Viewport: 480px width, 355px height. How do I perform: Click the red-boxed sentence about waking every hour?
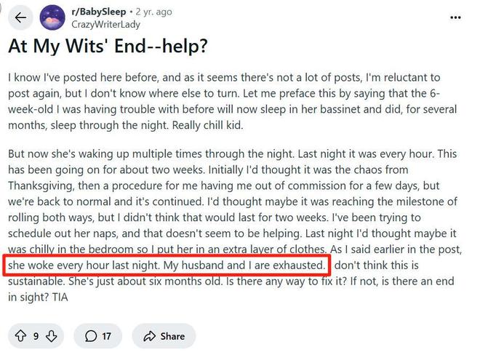point(167,266)
